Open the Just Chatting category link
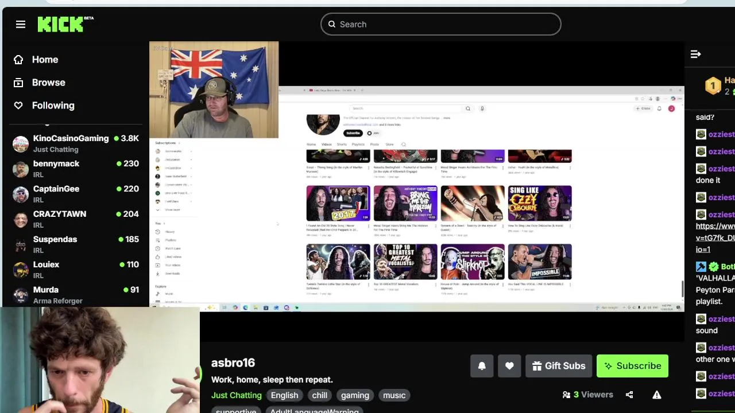This screenshot has height=413, width=735. [236, 395]
